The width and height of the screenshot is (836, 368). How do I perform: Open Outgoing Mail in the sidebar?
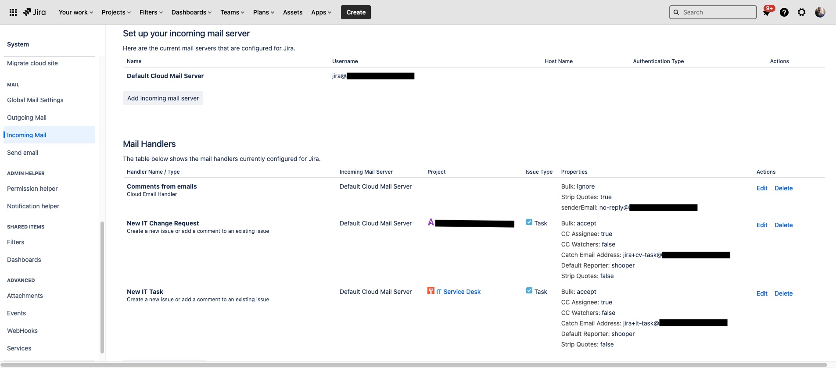pyautogui.click(x=27, y=118)
